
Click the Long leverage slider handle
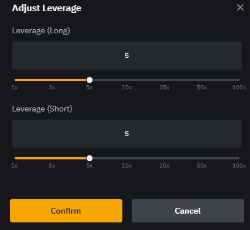90,80
